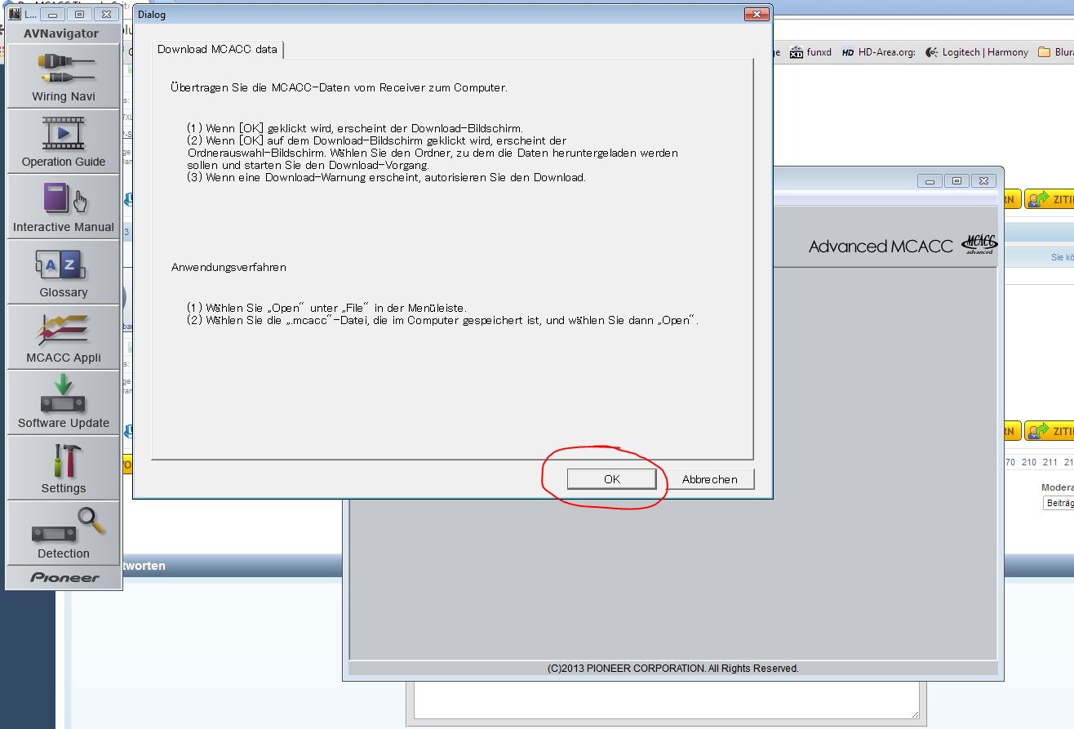Image resolution: width=1074 pixels, height=729 pixels.
Task: Click ZITIEREN button above the page numbers
Action: (1050, 430)
